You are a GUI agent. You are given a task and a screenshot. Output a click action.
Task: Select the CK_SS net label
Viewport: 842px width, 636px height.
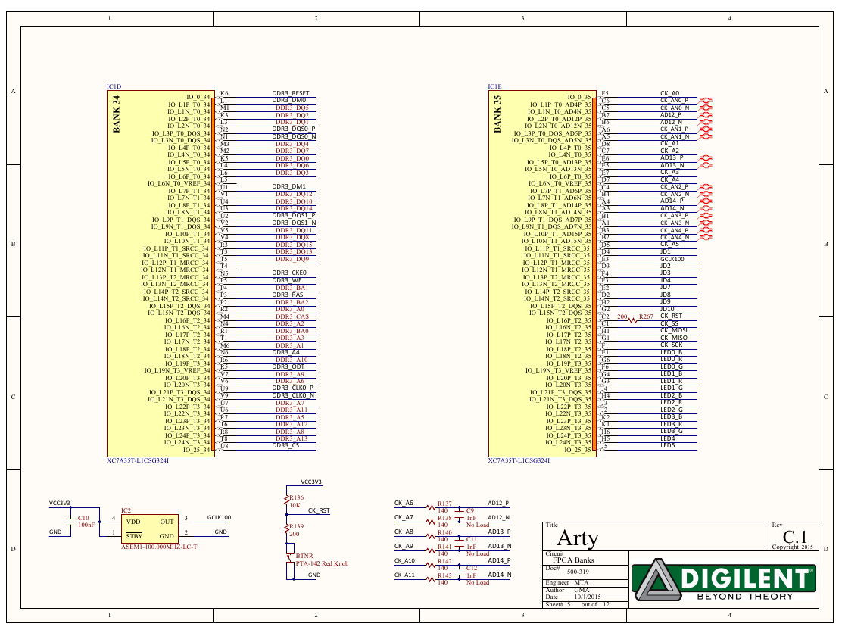tap(669, 324)
